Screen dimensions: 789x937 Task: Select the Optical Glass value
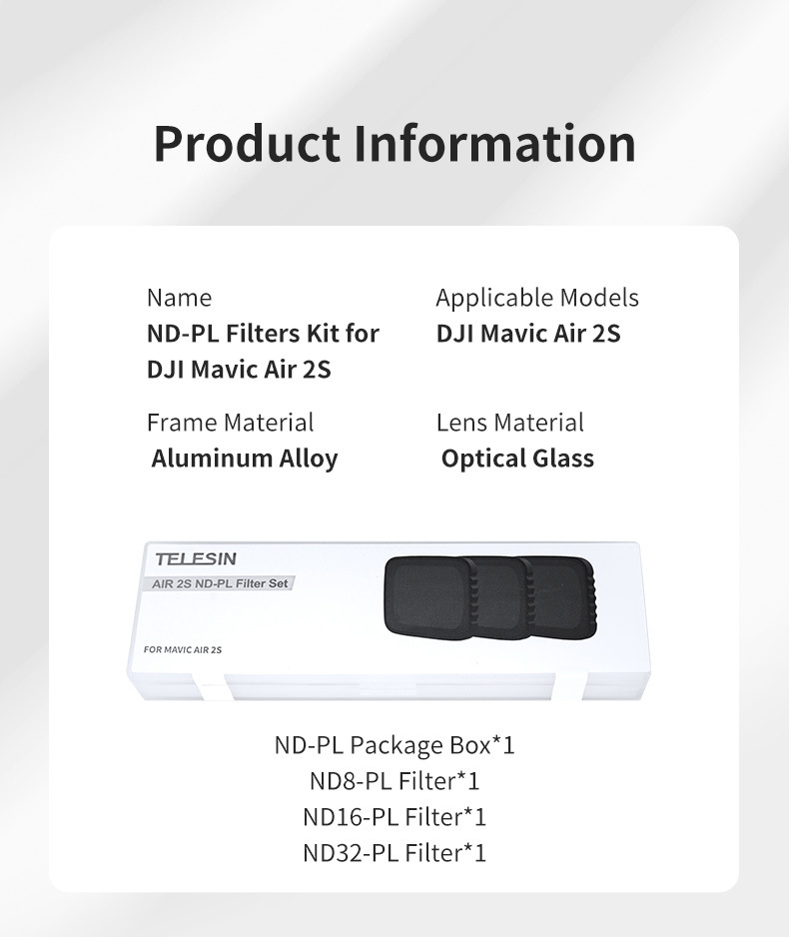tap(517, 459)
